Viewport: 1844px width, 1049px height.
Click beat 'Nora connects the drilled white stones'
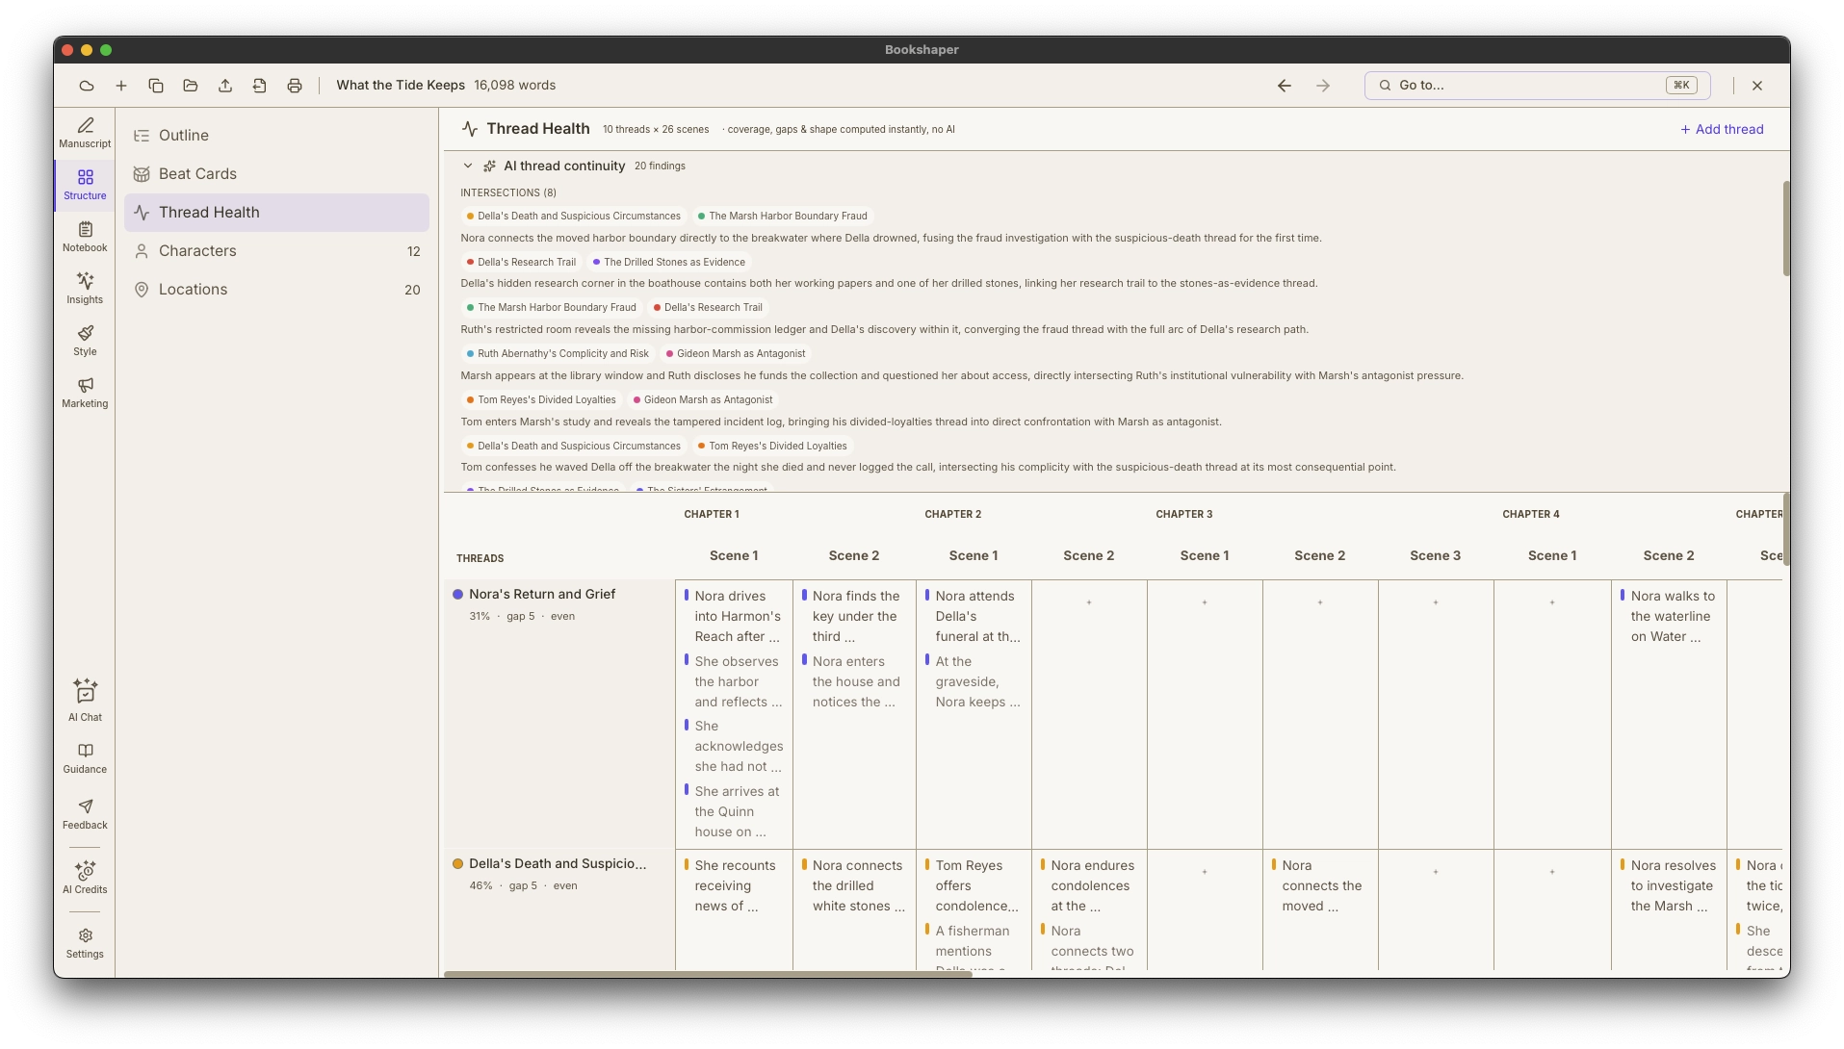coord(852,886)
